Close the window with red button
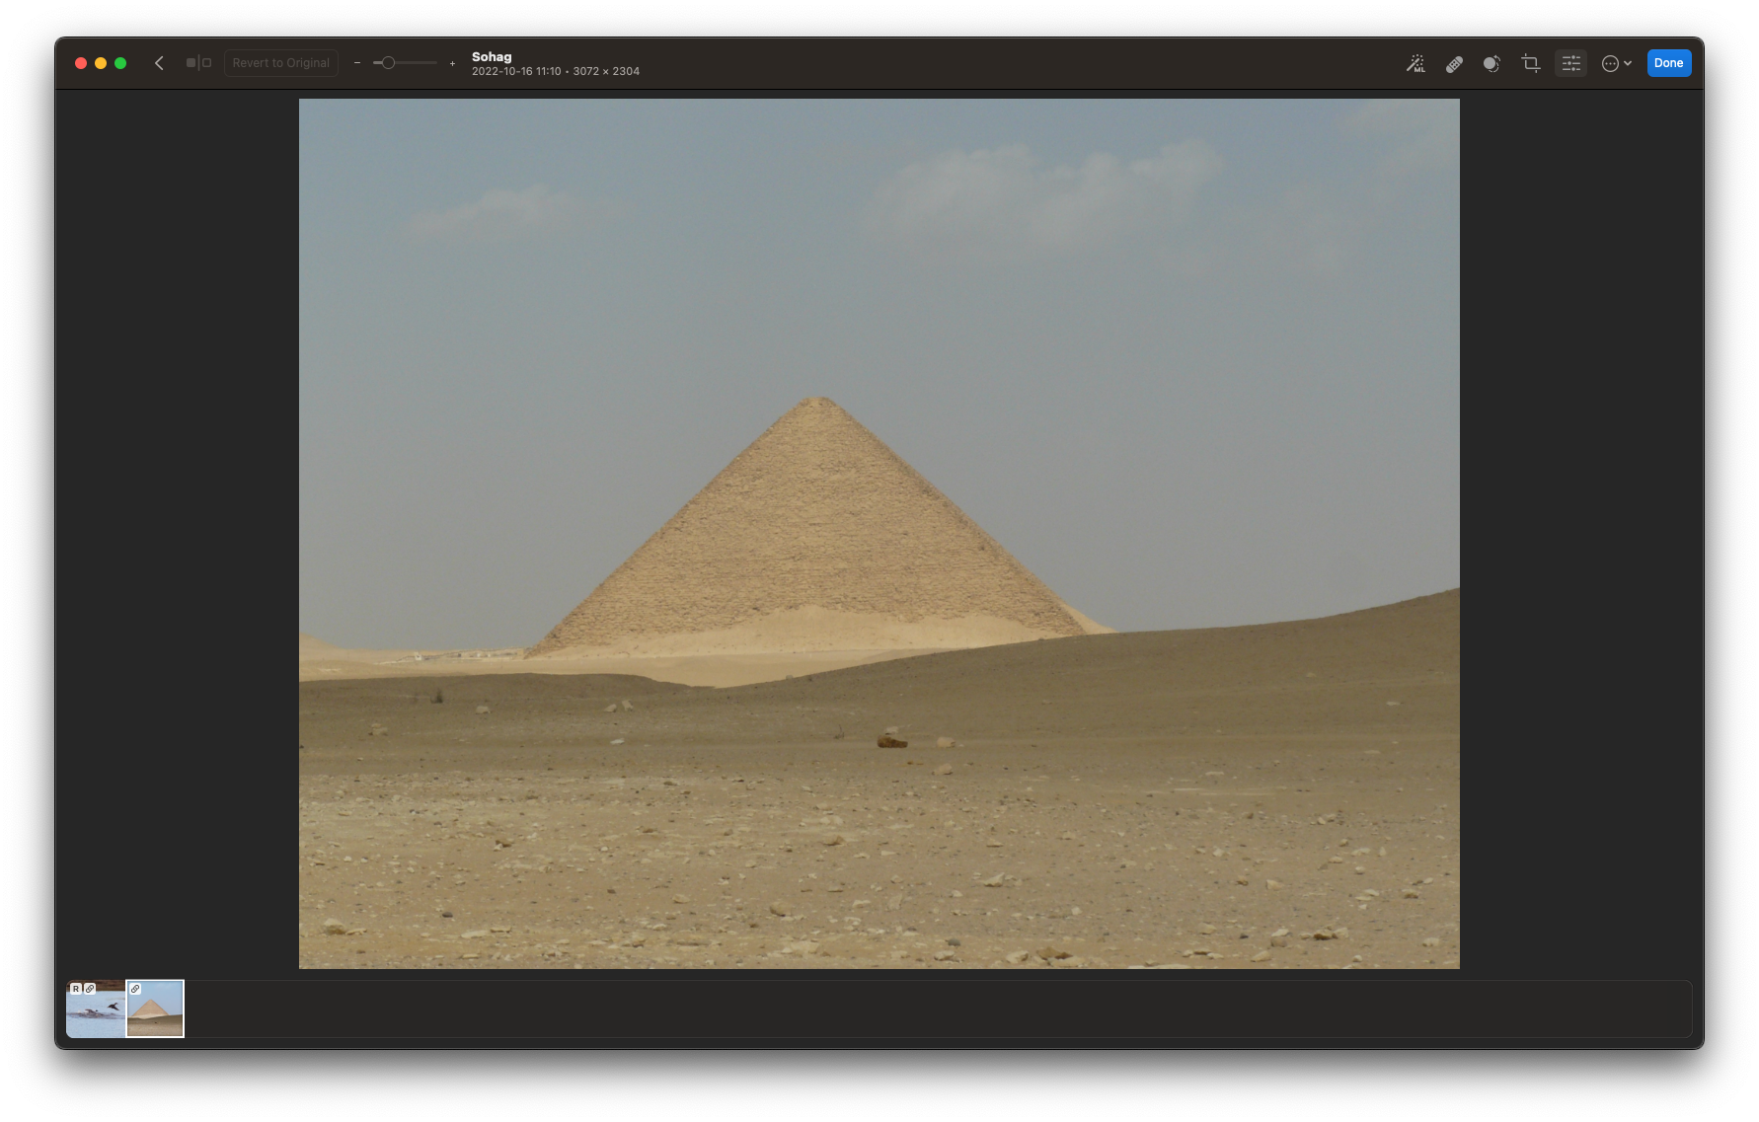 (x=81, y=63)
